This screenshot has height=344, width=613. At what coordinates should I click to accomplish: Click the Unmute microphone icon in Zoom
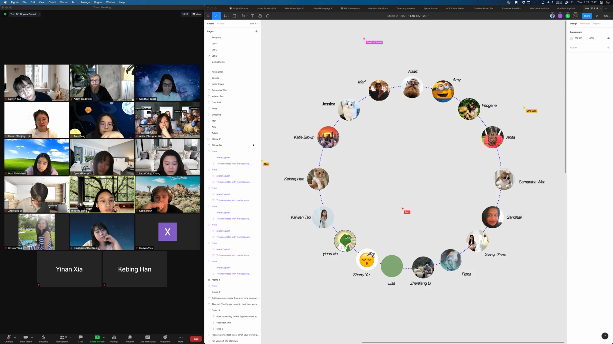(9, 337)
